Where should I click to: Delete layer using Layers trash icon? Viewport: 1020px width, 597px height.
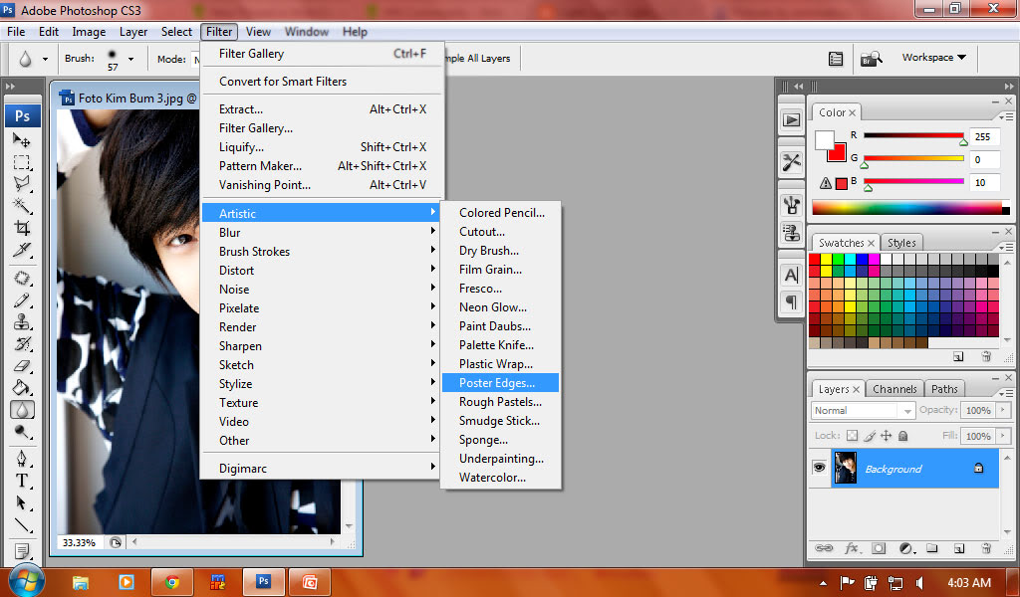(x=986, y=548)
